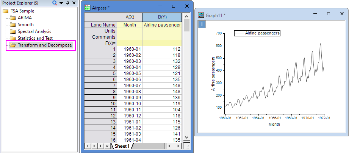Screen dimensions: 349x153
Task: Switch to the Sheet1 tab
Action: tap(122, 146)
